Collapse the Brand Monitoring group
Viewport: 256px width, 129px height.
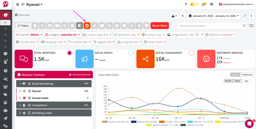coord(20,84)
